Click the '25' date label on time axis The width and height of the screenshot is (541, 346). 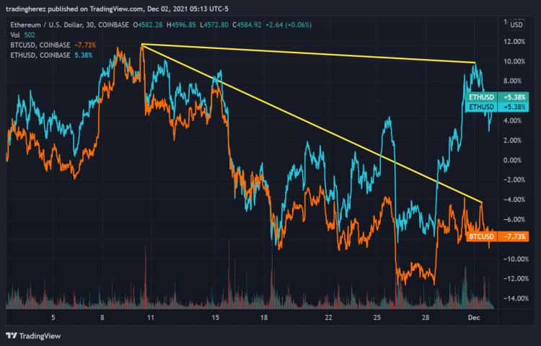pyautogui.click(x=377, y=317)
